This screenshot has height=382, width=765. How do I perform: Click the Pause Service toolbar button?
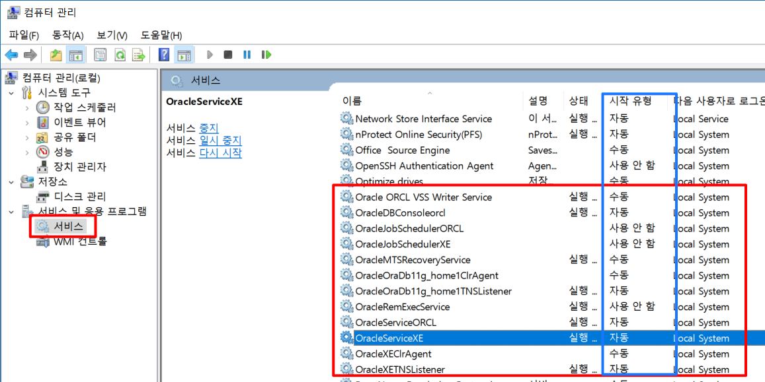click(247, 55)
